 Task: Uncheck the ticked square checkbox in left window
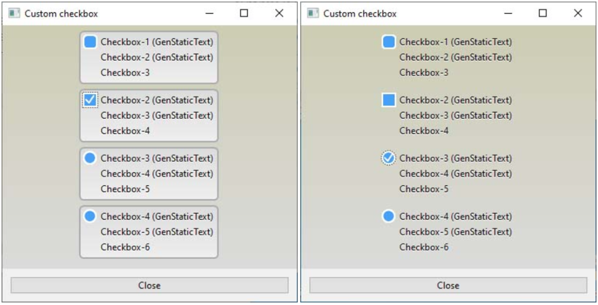(90, 100)
